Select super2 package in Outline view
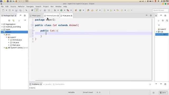This screenshot has height=95, width=169. coord(163,29)
